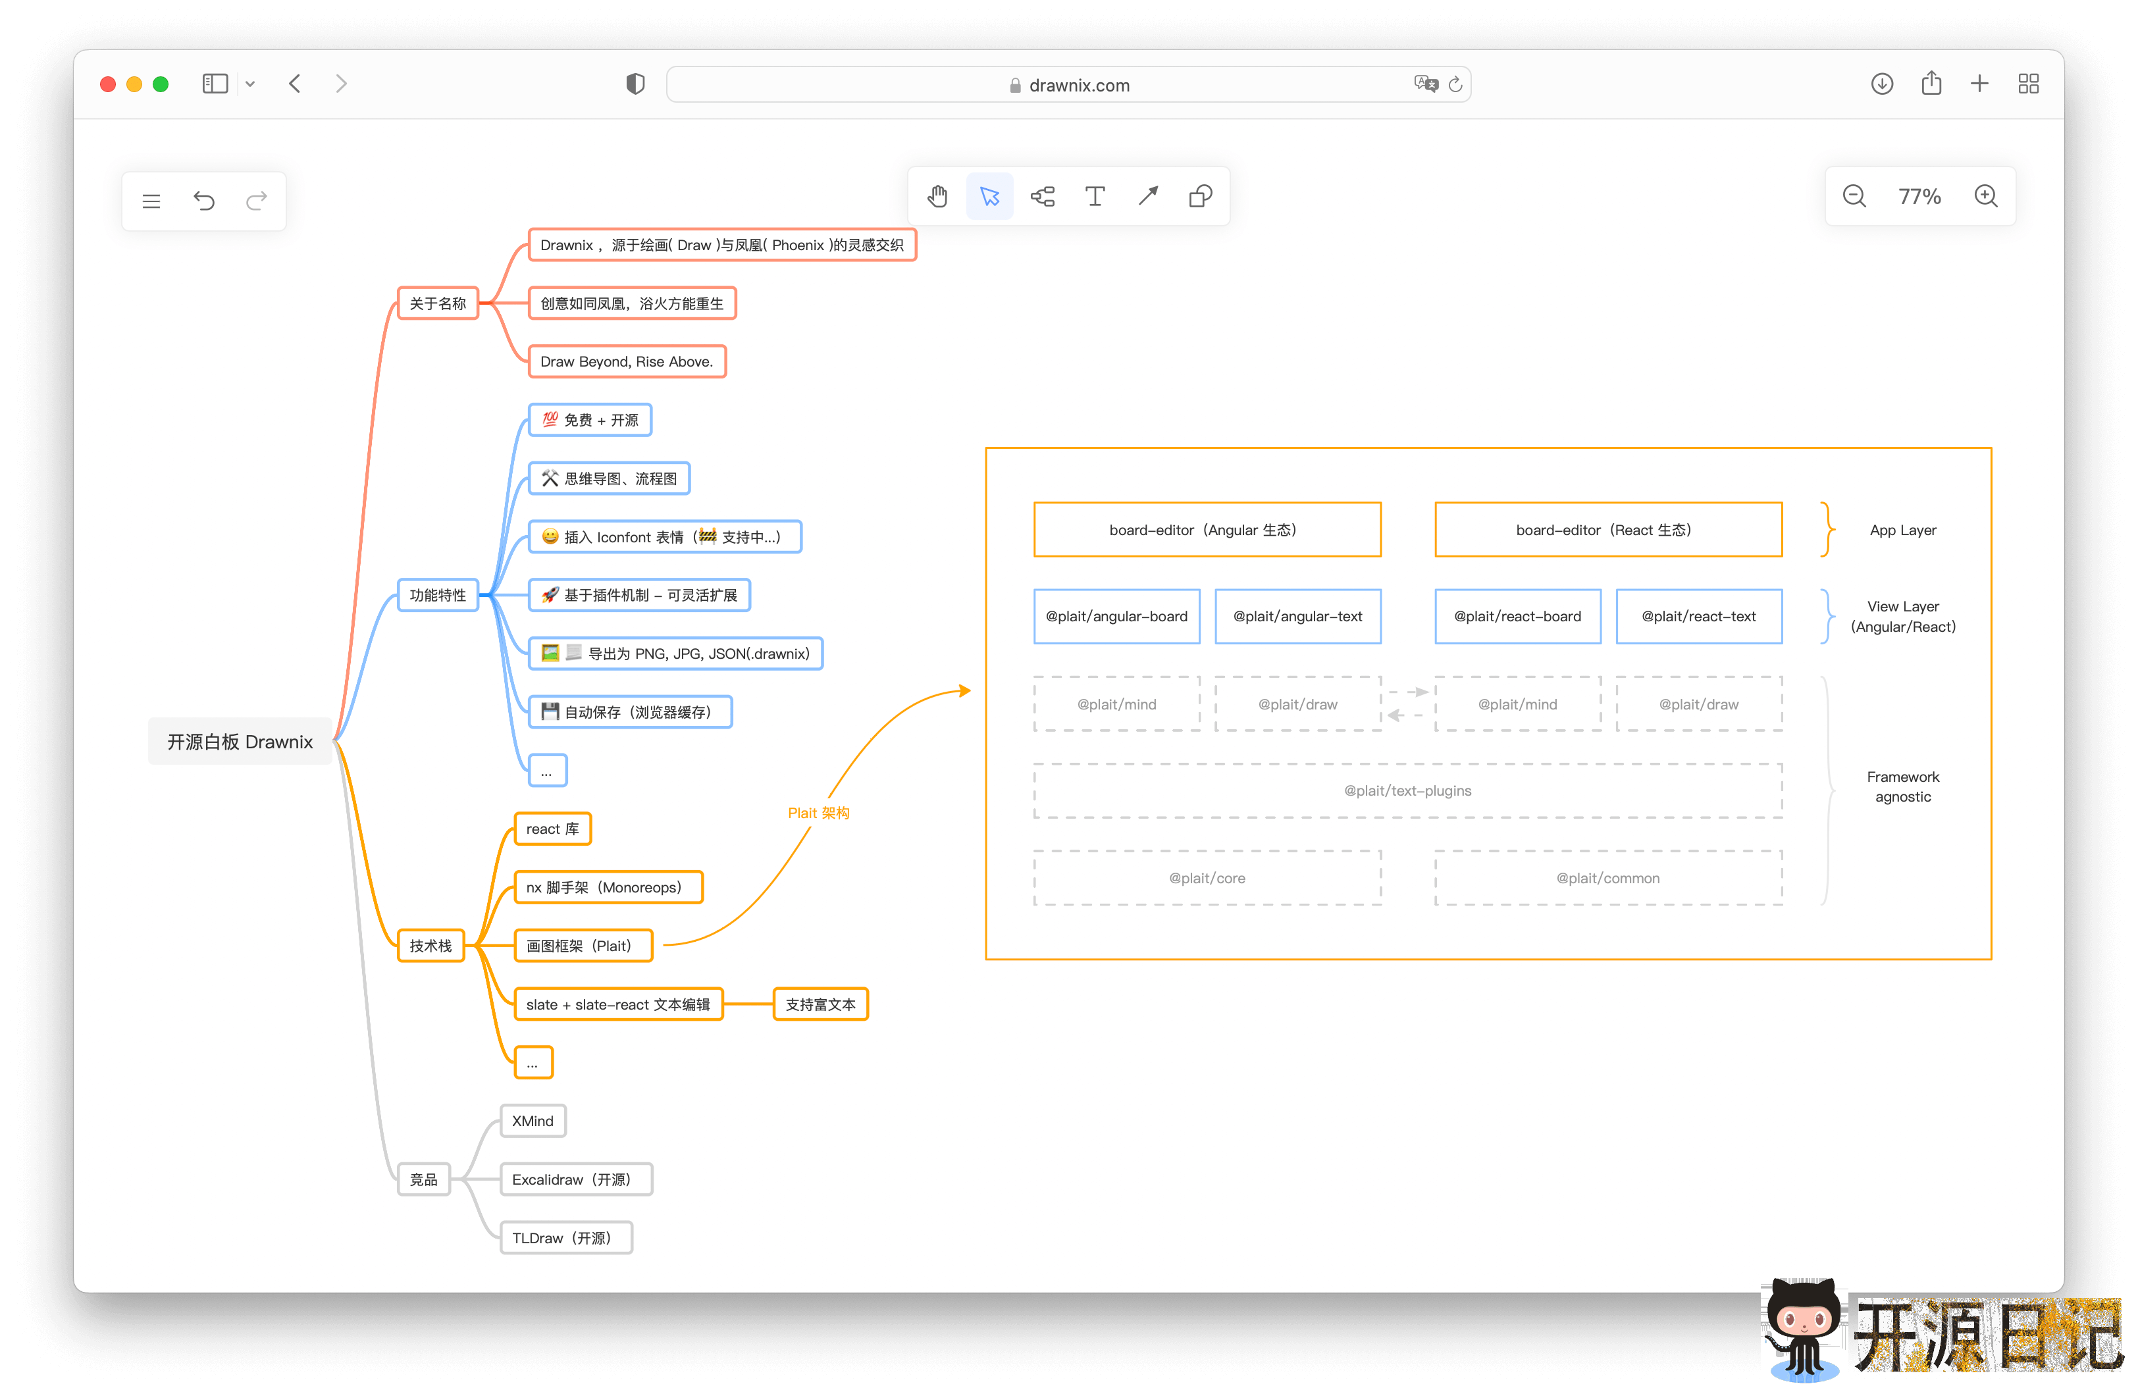The image size is (2138, 1390).
Task: Select the Hand pan tool
Action: click(x=937, y=195)
